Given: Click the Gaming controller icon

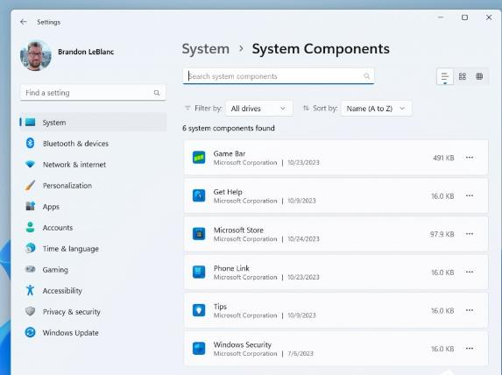Looking at the screenshot, I should coord(30,269).
